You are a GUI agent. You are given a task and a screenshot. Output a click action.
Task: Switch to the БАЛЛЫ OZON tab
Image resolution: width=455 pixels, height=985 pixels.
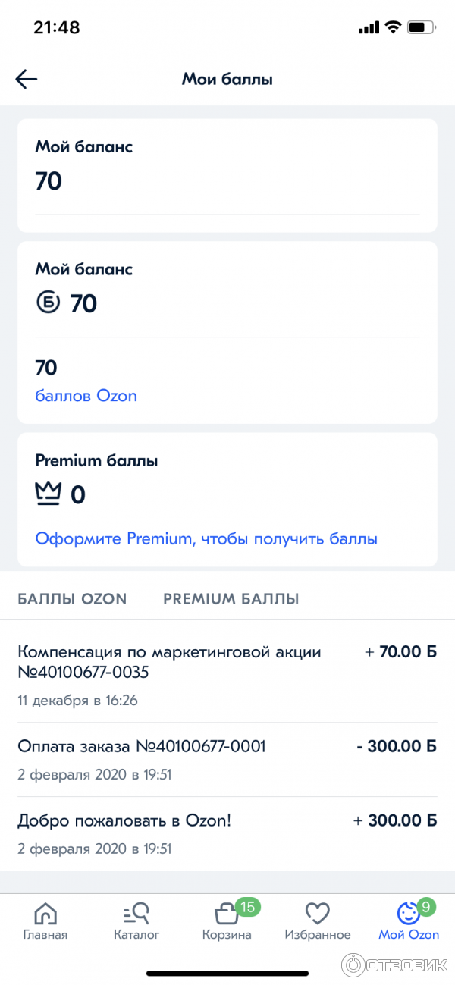pos(72,599)
